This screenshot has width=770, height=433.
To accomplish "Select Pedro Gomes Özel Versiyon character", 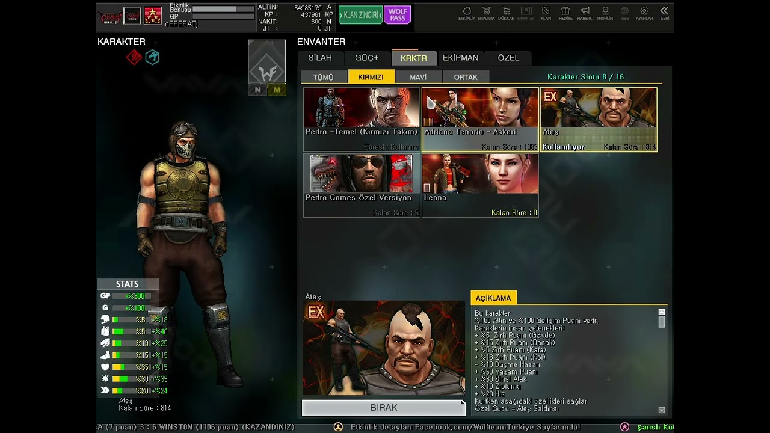I will (x=362, y=185).
